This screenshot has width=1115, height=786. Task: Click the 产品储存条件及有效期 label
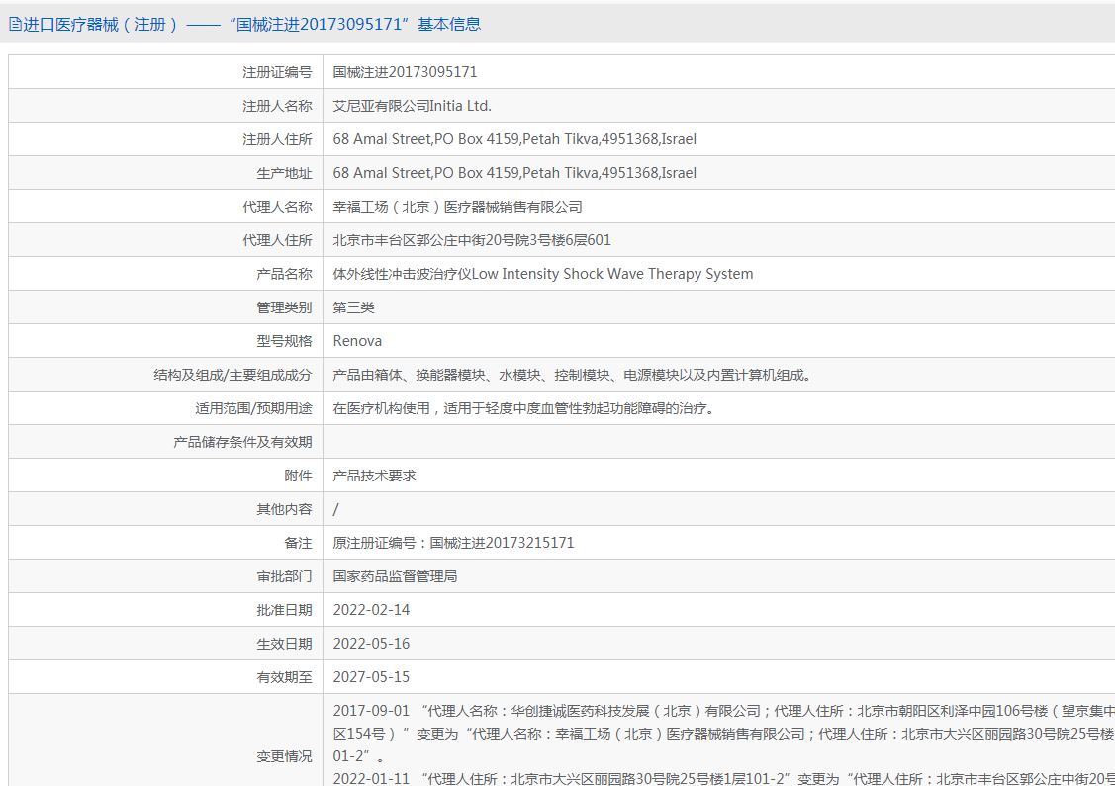click(242, 442)
